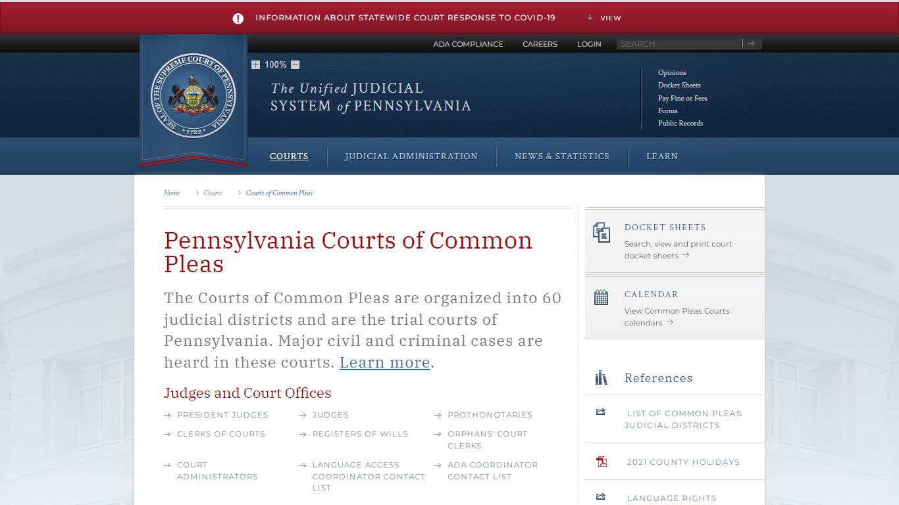
Task: Decrease text size with minus icon
Action: (x=295, y=64)
